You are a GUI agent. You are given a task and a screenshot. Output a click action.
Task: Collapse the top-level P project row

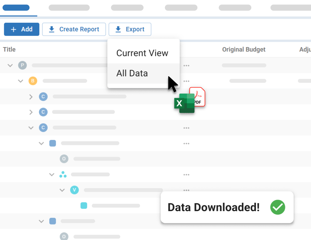(10, 65)
